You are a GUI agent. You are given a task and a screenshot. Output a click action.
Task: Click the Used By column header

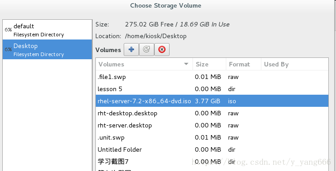[x=295, y=64]
